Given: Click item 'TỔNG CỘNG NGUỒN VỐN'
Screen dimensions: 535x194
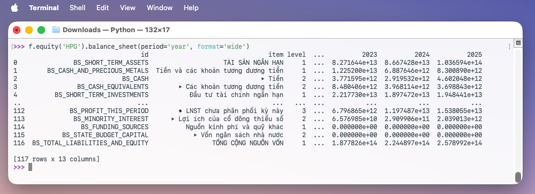Looking at the screenshot, I should [x=248, y=143].
